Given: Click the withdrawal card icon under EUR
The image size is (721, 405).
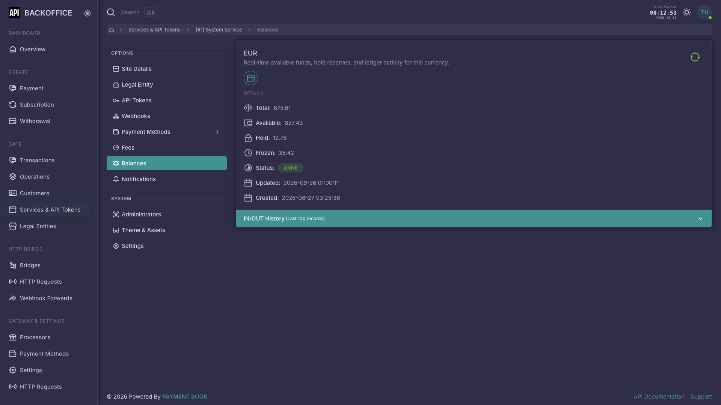Looking at the screenshot, I should coord(251,78).
